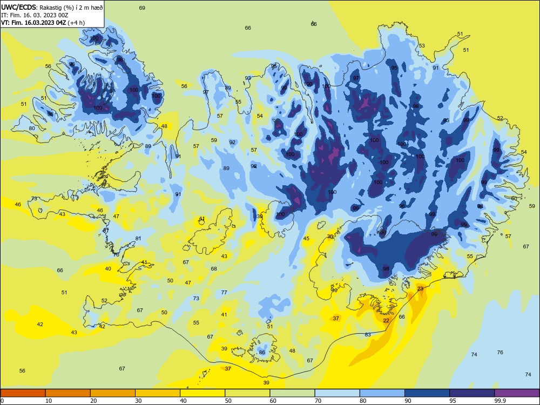Select the map value '77'
Viewport: 540px width, 405px height.
tap(224, 292)
